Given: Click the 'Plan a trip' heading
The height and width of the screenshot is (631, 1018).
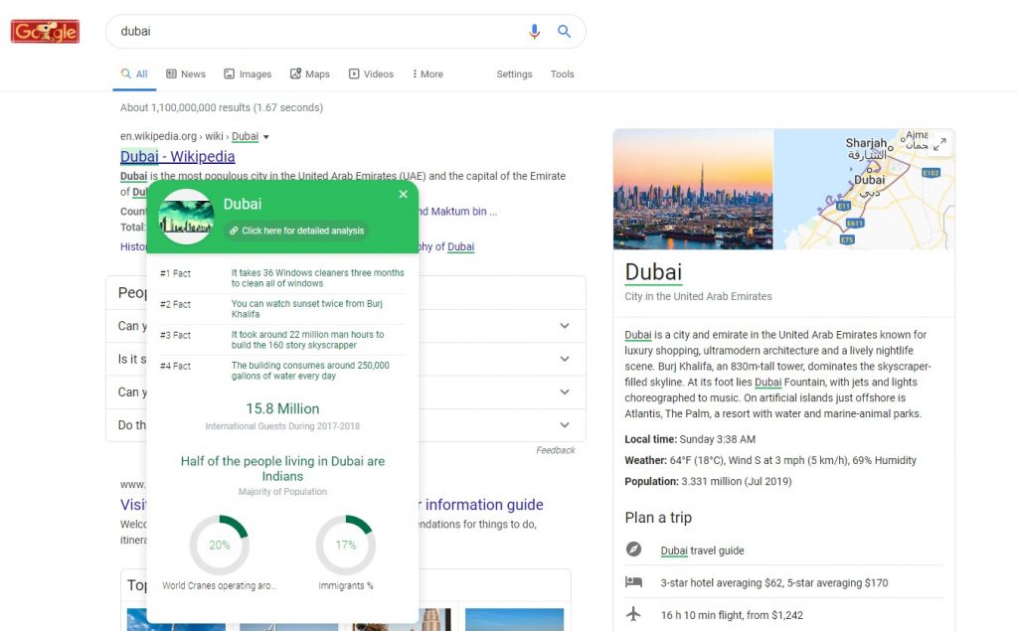Looking at the screenshot, I should pyautogui.click(x=658, y=518).
